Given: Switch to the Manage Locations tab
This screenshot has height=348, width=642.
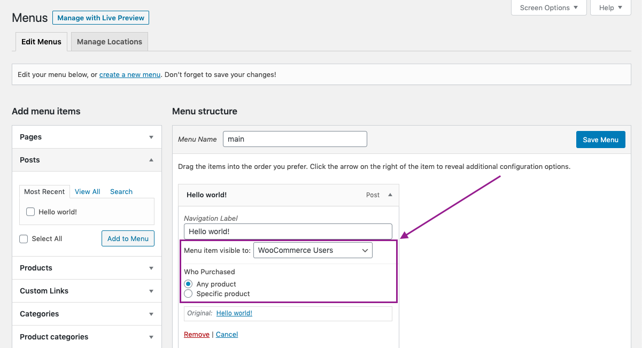Looking at the screenshot, I should (x=110, y=42).
